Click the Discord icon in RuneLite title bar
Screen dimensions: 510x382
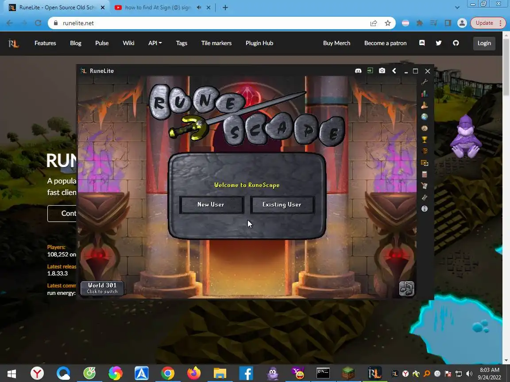358,71
